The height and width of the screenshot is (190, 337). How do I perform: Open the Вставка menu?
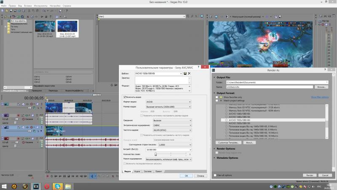28,6
